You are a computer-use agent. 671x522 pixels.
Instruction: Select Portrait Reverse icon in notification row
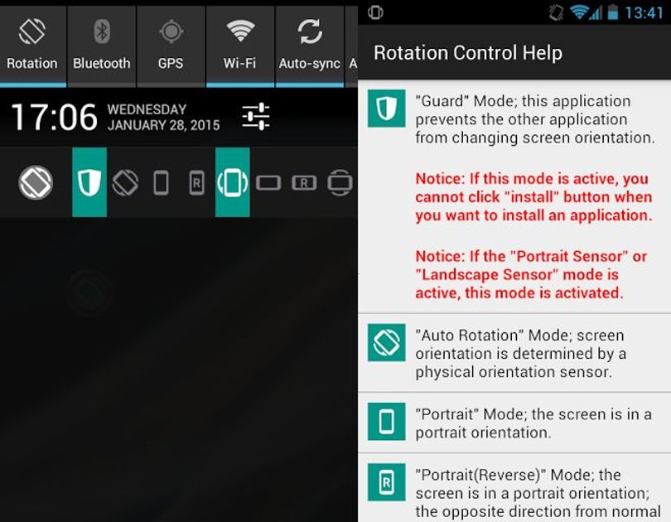pos(196,182)
